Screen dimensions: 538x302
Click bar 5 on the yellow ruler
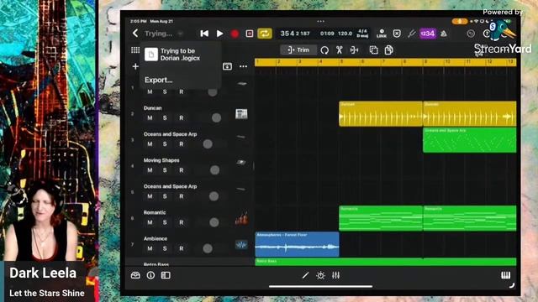[x=341, y=62]
